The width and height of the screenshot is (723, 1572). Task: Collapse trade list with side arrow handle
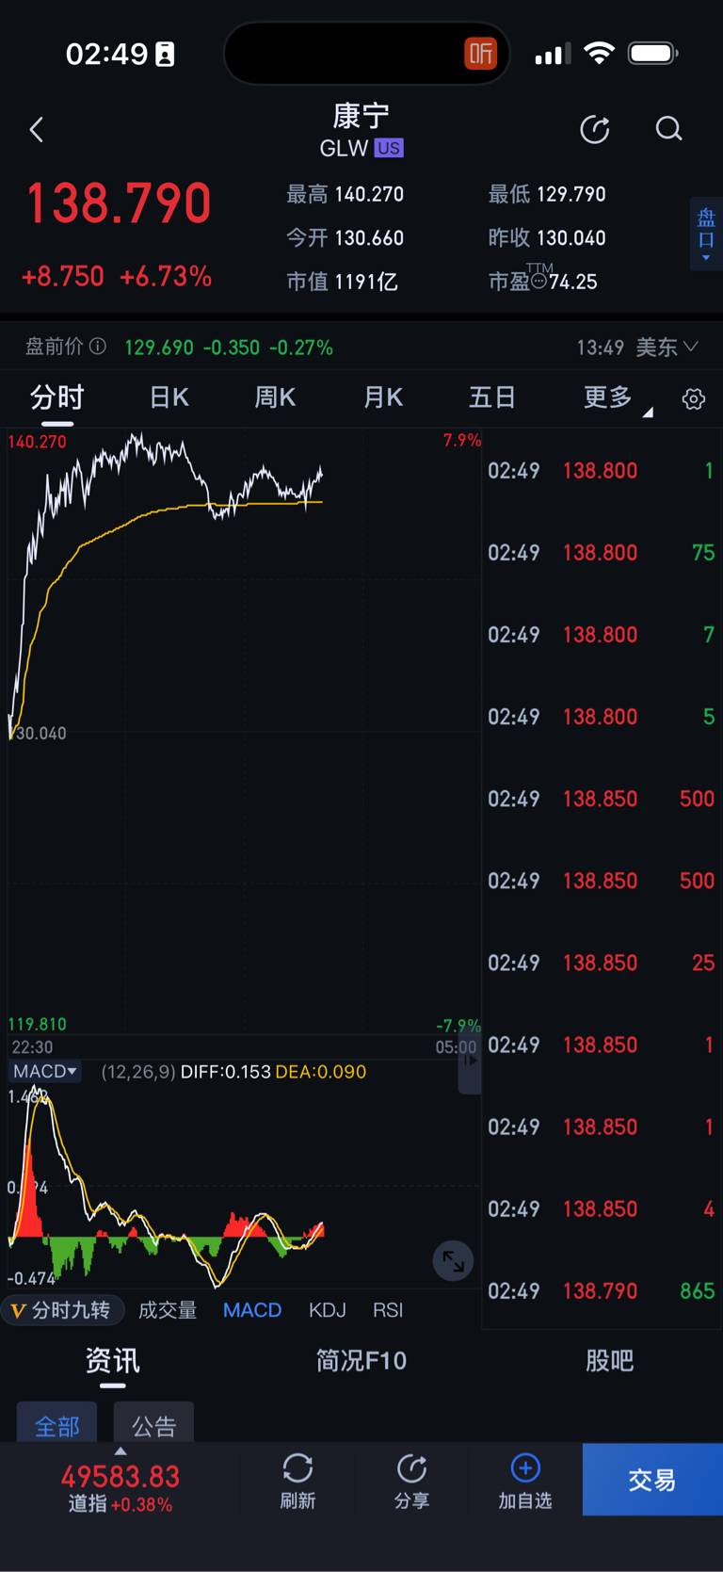coord(470,1061)
